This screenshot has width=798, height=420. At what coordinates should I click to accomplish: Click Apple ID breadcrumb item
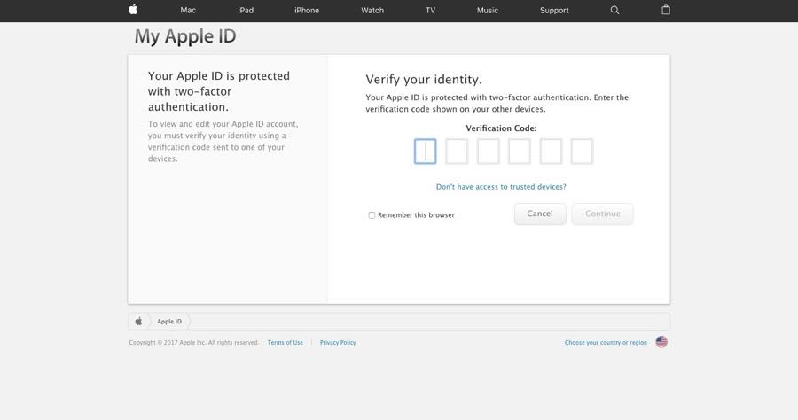click(x=169, y=322)
